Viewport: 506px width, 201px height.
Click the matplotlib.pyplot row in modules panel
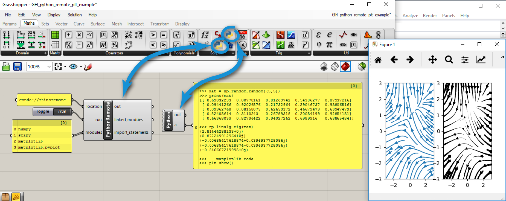click(x=42, y=147)
